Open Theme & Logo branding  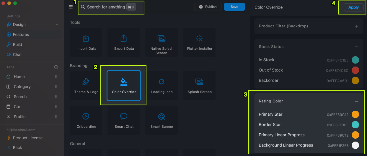click(x=86, y=85)
